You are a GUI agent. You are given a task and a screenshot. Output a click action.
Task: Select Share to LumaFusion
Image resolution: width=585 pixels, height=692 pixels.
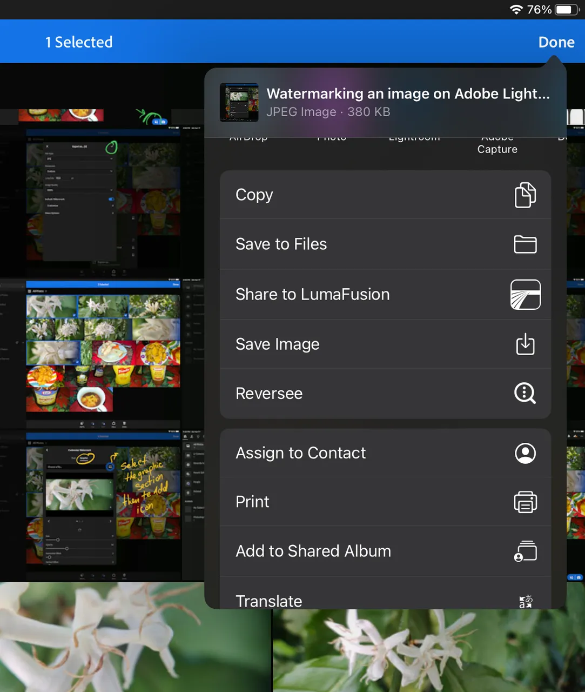(385, 295)
